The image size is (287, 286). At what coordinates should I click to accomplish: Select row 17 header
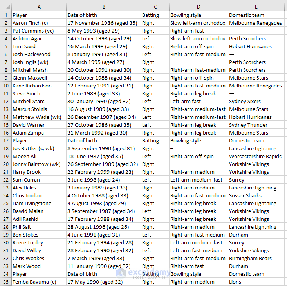click(x=6, y=141)
